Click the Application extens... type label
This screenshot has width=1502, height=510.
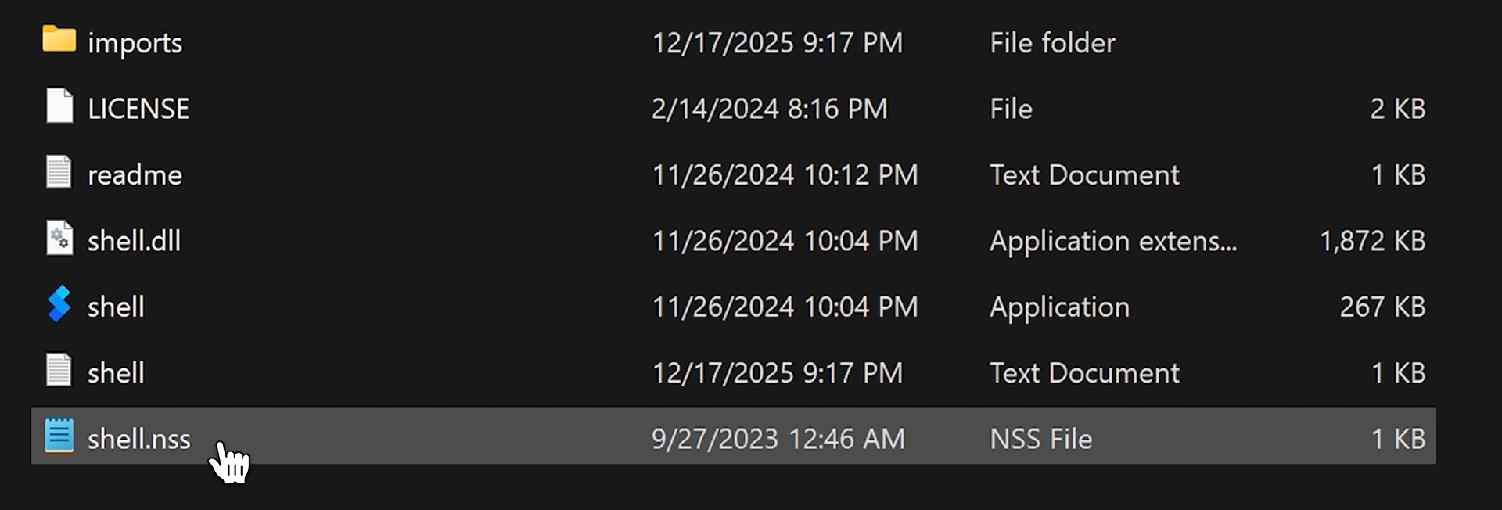[x=1112, y=241]
